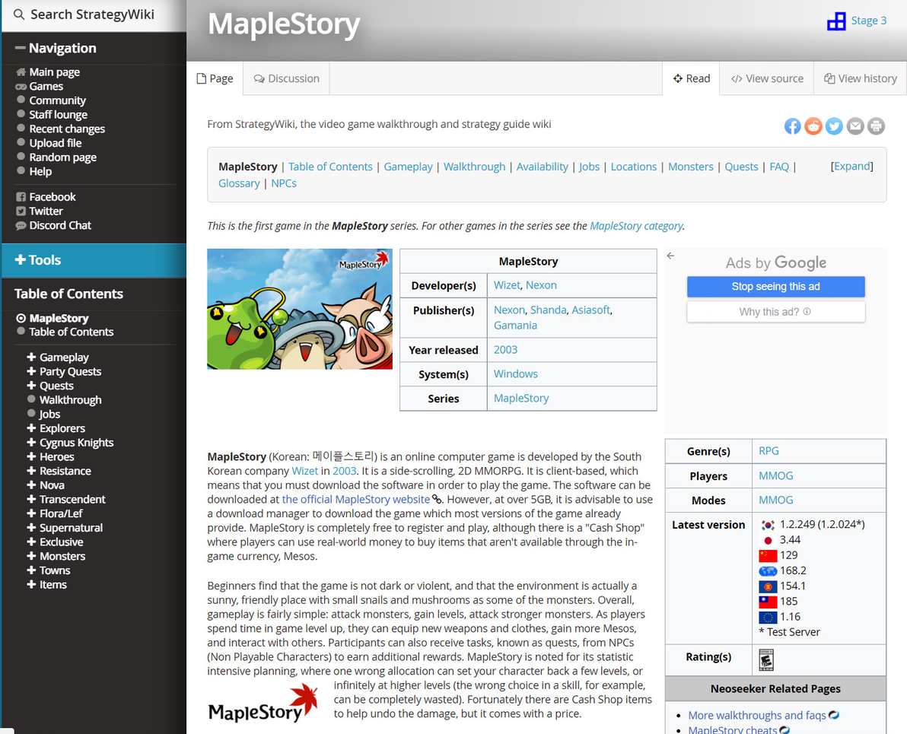907x734 pixels.
Task: Open the NPCs link
Action: 283,183
